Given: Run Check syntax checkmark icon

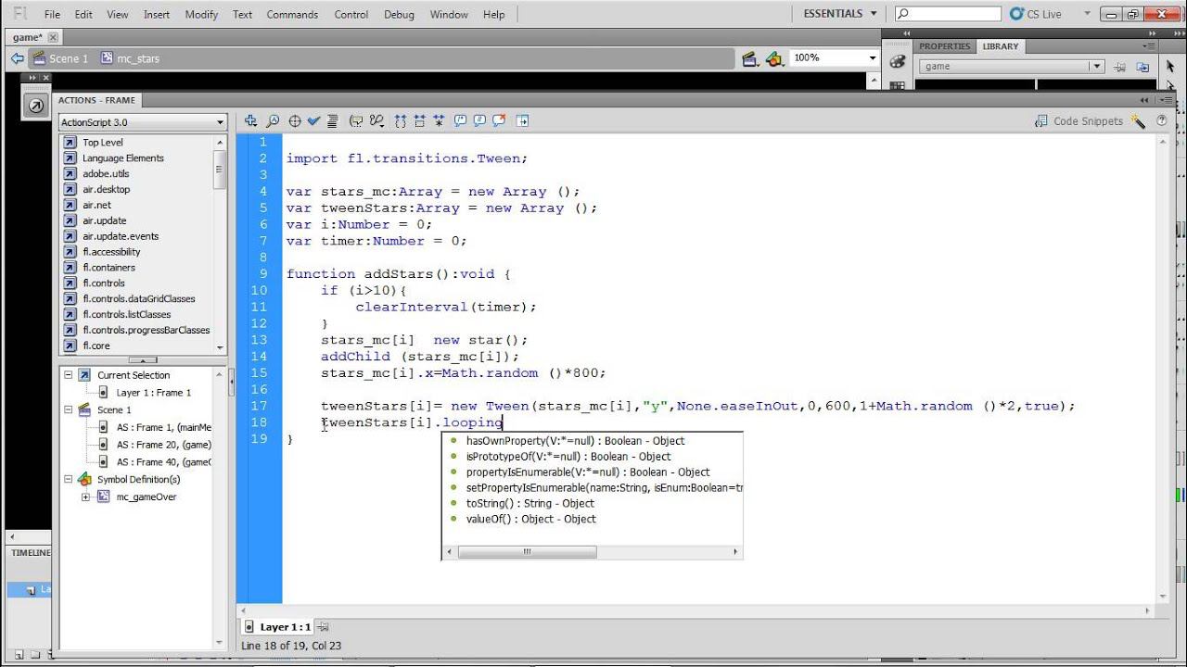Looking at the screenshot, I should 313,120.
